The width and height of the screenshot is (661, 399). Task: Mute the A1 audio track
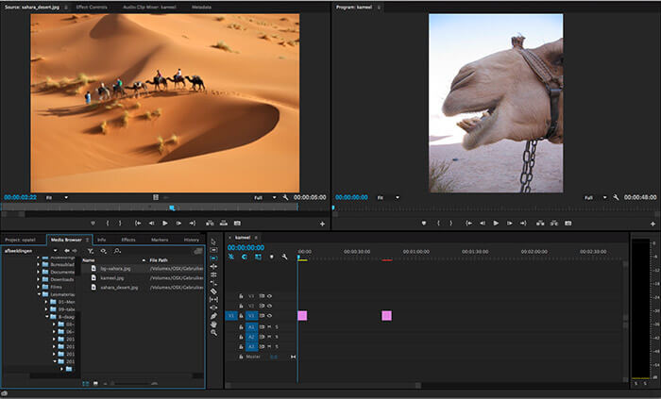(269, 326)
